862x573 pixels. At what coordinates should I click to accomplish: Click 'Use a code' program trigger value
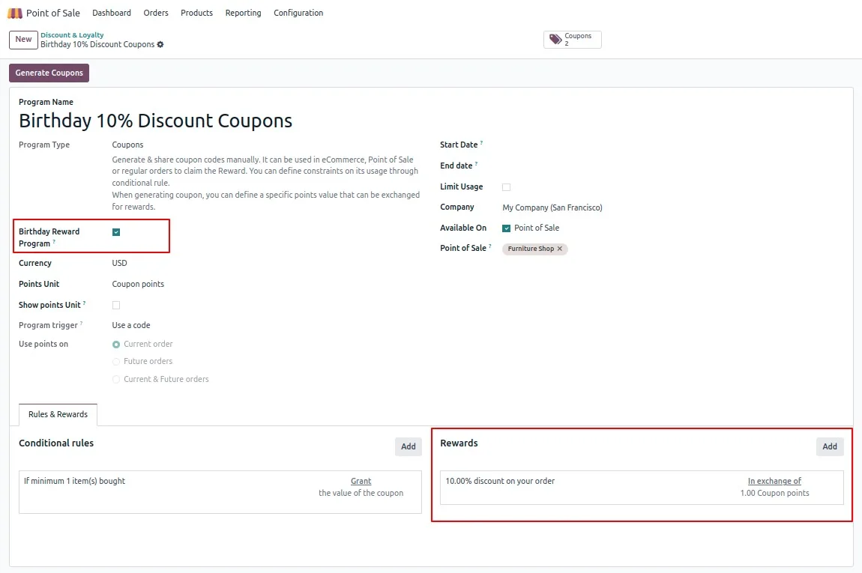tap(131, 325)
